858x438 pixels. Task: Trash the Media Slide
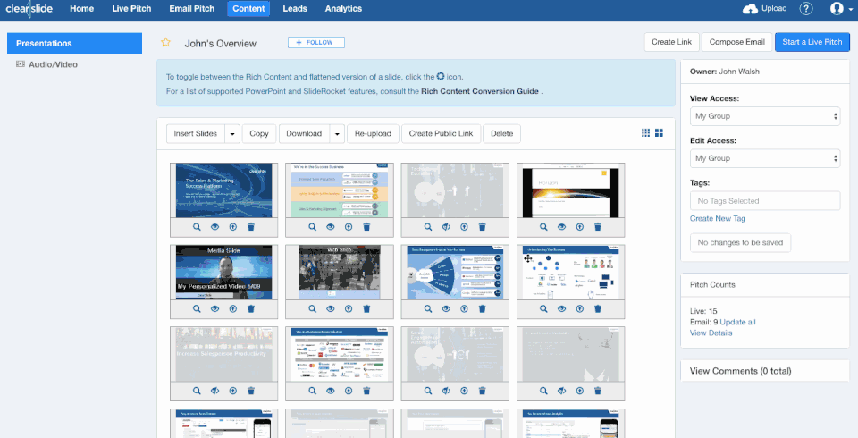(251, 308)
